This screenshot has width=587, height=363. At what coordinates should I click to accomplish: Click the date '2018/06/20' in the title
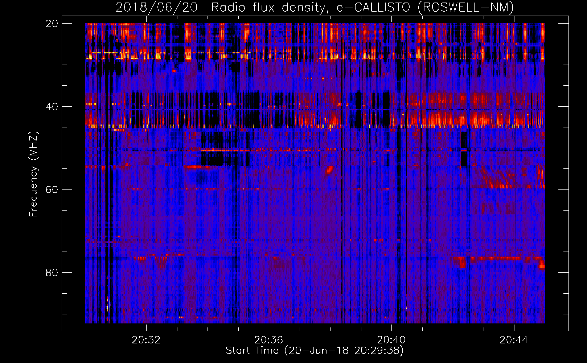click(156, 7)
